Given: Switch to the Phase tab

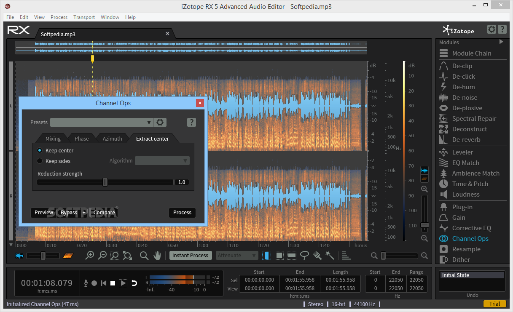Looking at the screenshot, I should (82, 139).
